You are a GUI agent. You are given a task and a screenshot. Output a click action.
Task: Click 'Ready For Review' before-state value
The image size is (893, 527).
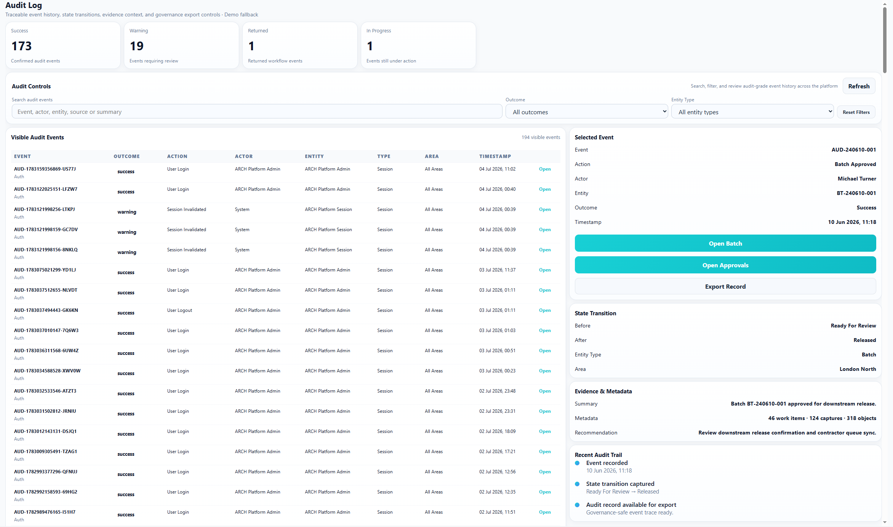point(853,326)
